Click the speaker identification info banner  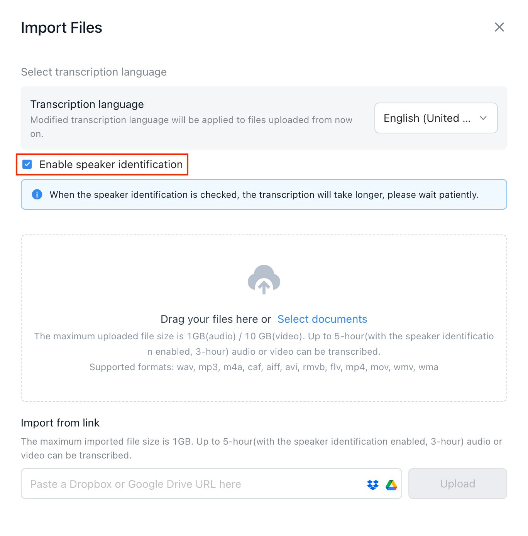pyautogui.click(x=264, y=194)
